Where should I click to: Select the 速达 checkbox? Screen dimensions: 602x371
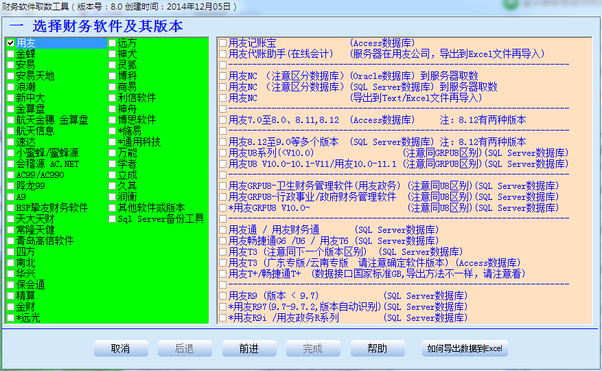pyautogui.click(x=11, y=142)
